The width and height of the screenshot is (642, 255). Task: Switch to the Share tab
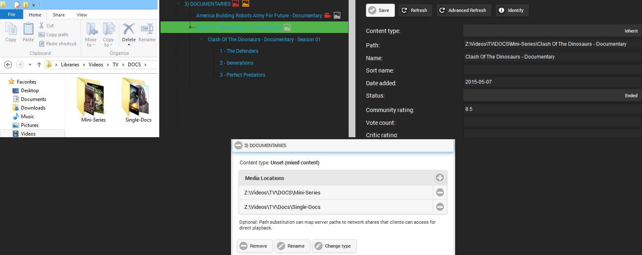pyautogui.click(x=58, y=14)
